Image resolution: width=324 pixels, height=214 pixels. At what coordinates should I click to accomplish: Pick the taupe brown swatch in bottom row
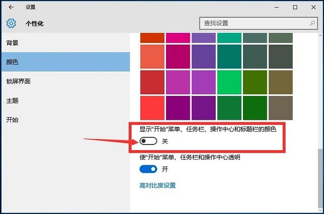[280, 108]
